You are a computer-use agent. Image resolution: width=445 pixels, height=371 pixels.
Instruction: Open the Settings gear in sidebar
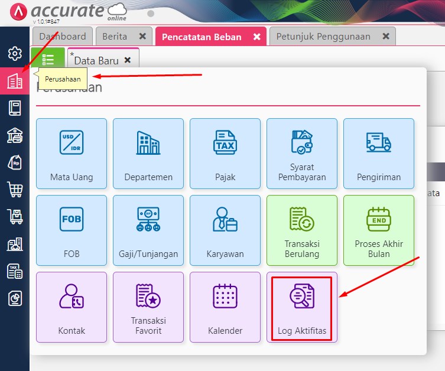15,53
